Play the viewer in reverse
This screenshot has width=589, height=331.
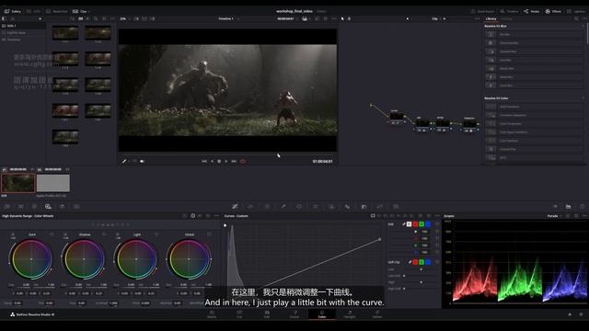pyautogui.click(x=212, y=161)
